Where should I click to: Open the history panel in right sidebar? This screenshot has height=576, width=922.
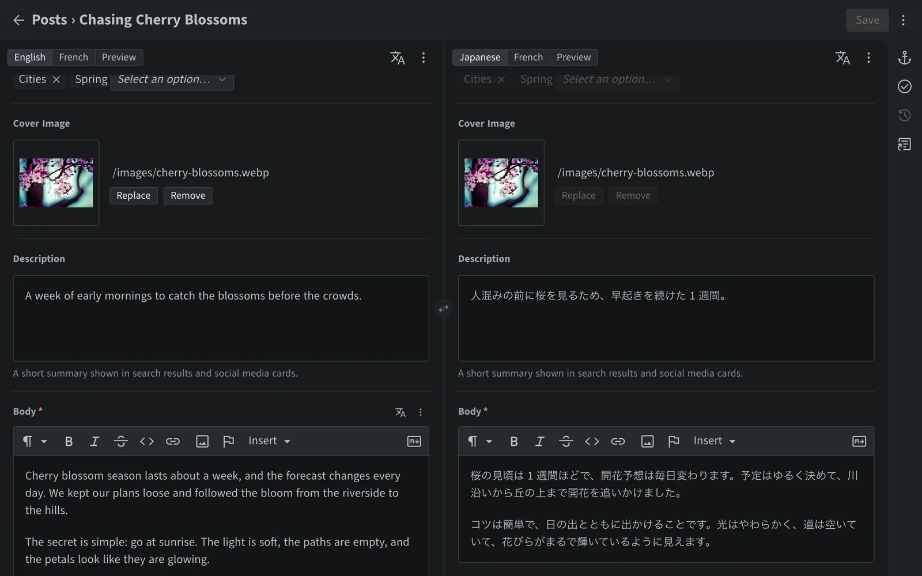click(x=905, y=115)
